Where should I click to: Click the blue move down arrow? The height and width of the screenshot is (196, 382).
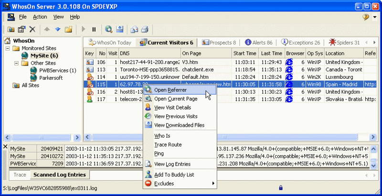tap(58, 30)
